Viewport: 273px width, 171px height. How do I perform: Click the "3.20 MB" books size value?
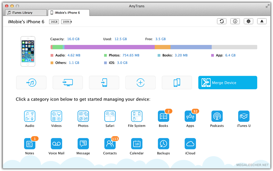181,55
